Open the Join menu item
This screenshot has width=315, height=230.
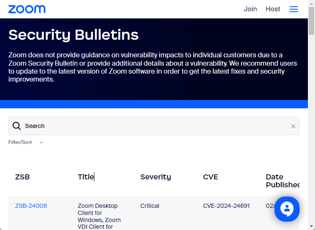click(250, 9)
